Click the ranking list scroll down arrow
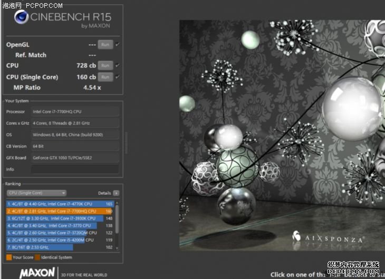Viewport: 385px width, 279px height. click(x=117, y=248)
